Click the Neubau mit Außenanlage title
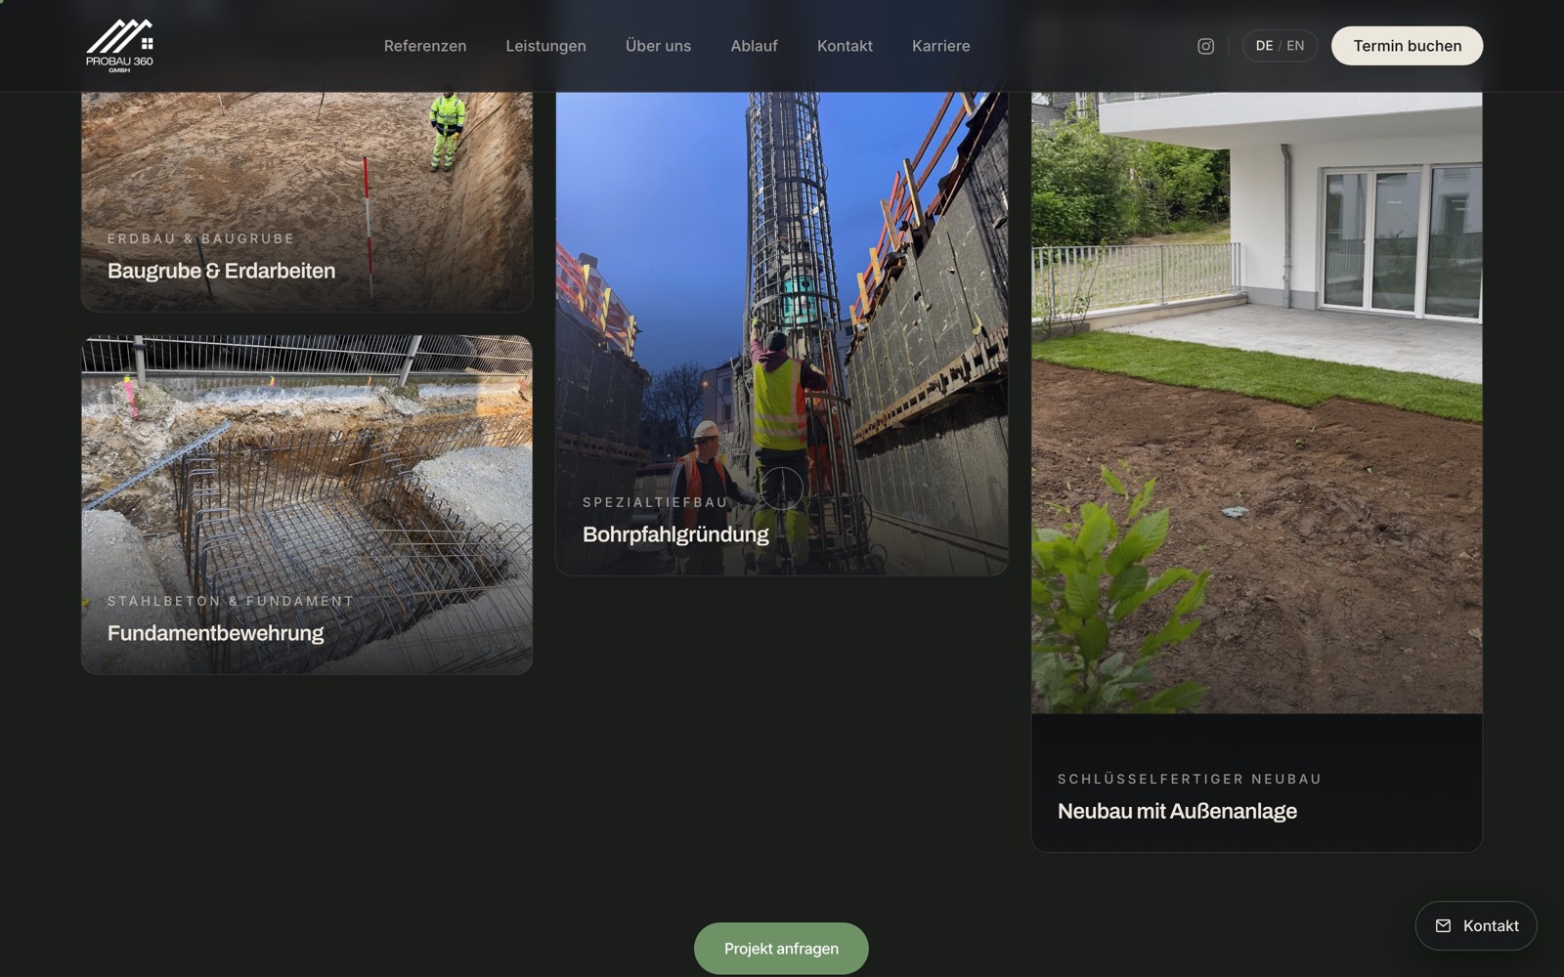The image size is (1564, 977). pyautogui.click(x=1177, y=812)
